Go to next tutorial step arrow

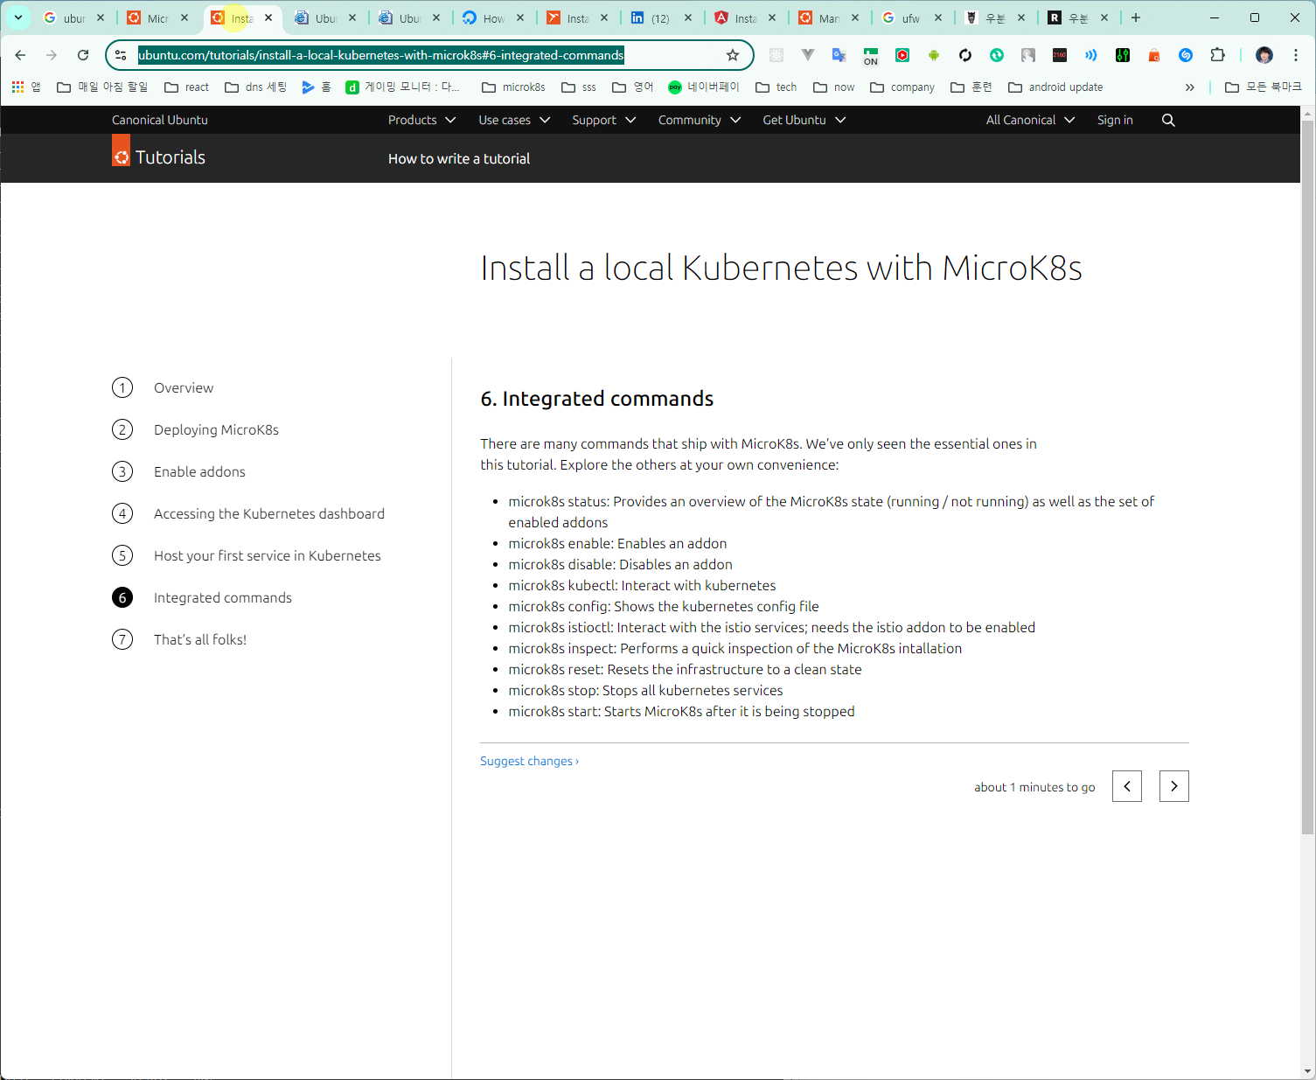[x=1174, y=786]
